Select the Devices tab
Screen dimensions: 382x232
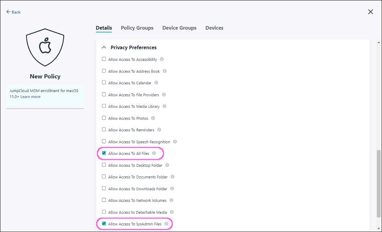pos(214,28)
